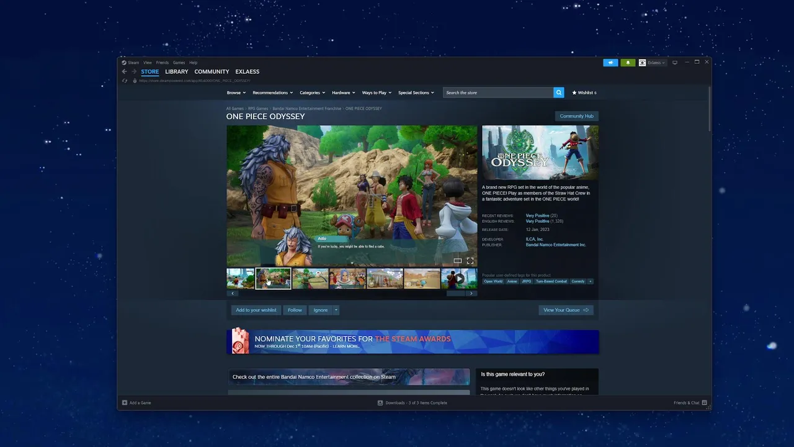Open the blue megaphone announcements button
This screenshot has width=794, height=447.
point(610,63)
